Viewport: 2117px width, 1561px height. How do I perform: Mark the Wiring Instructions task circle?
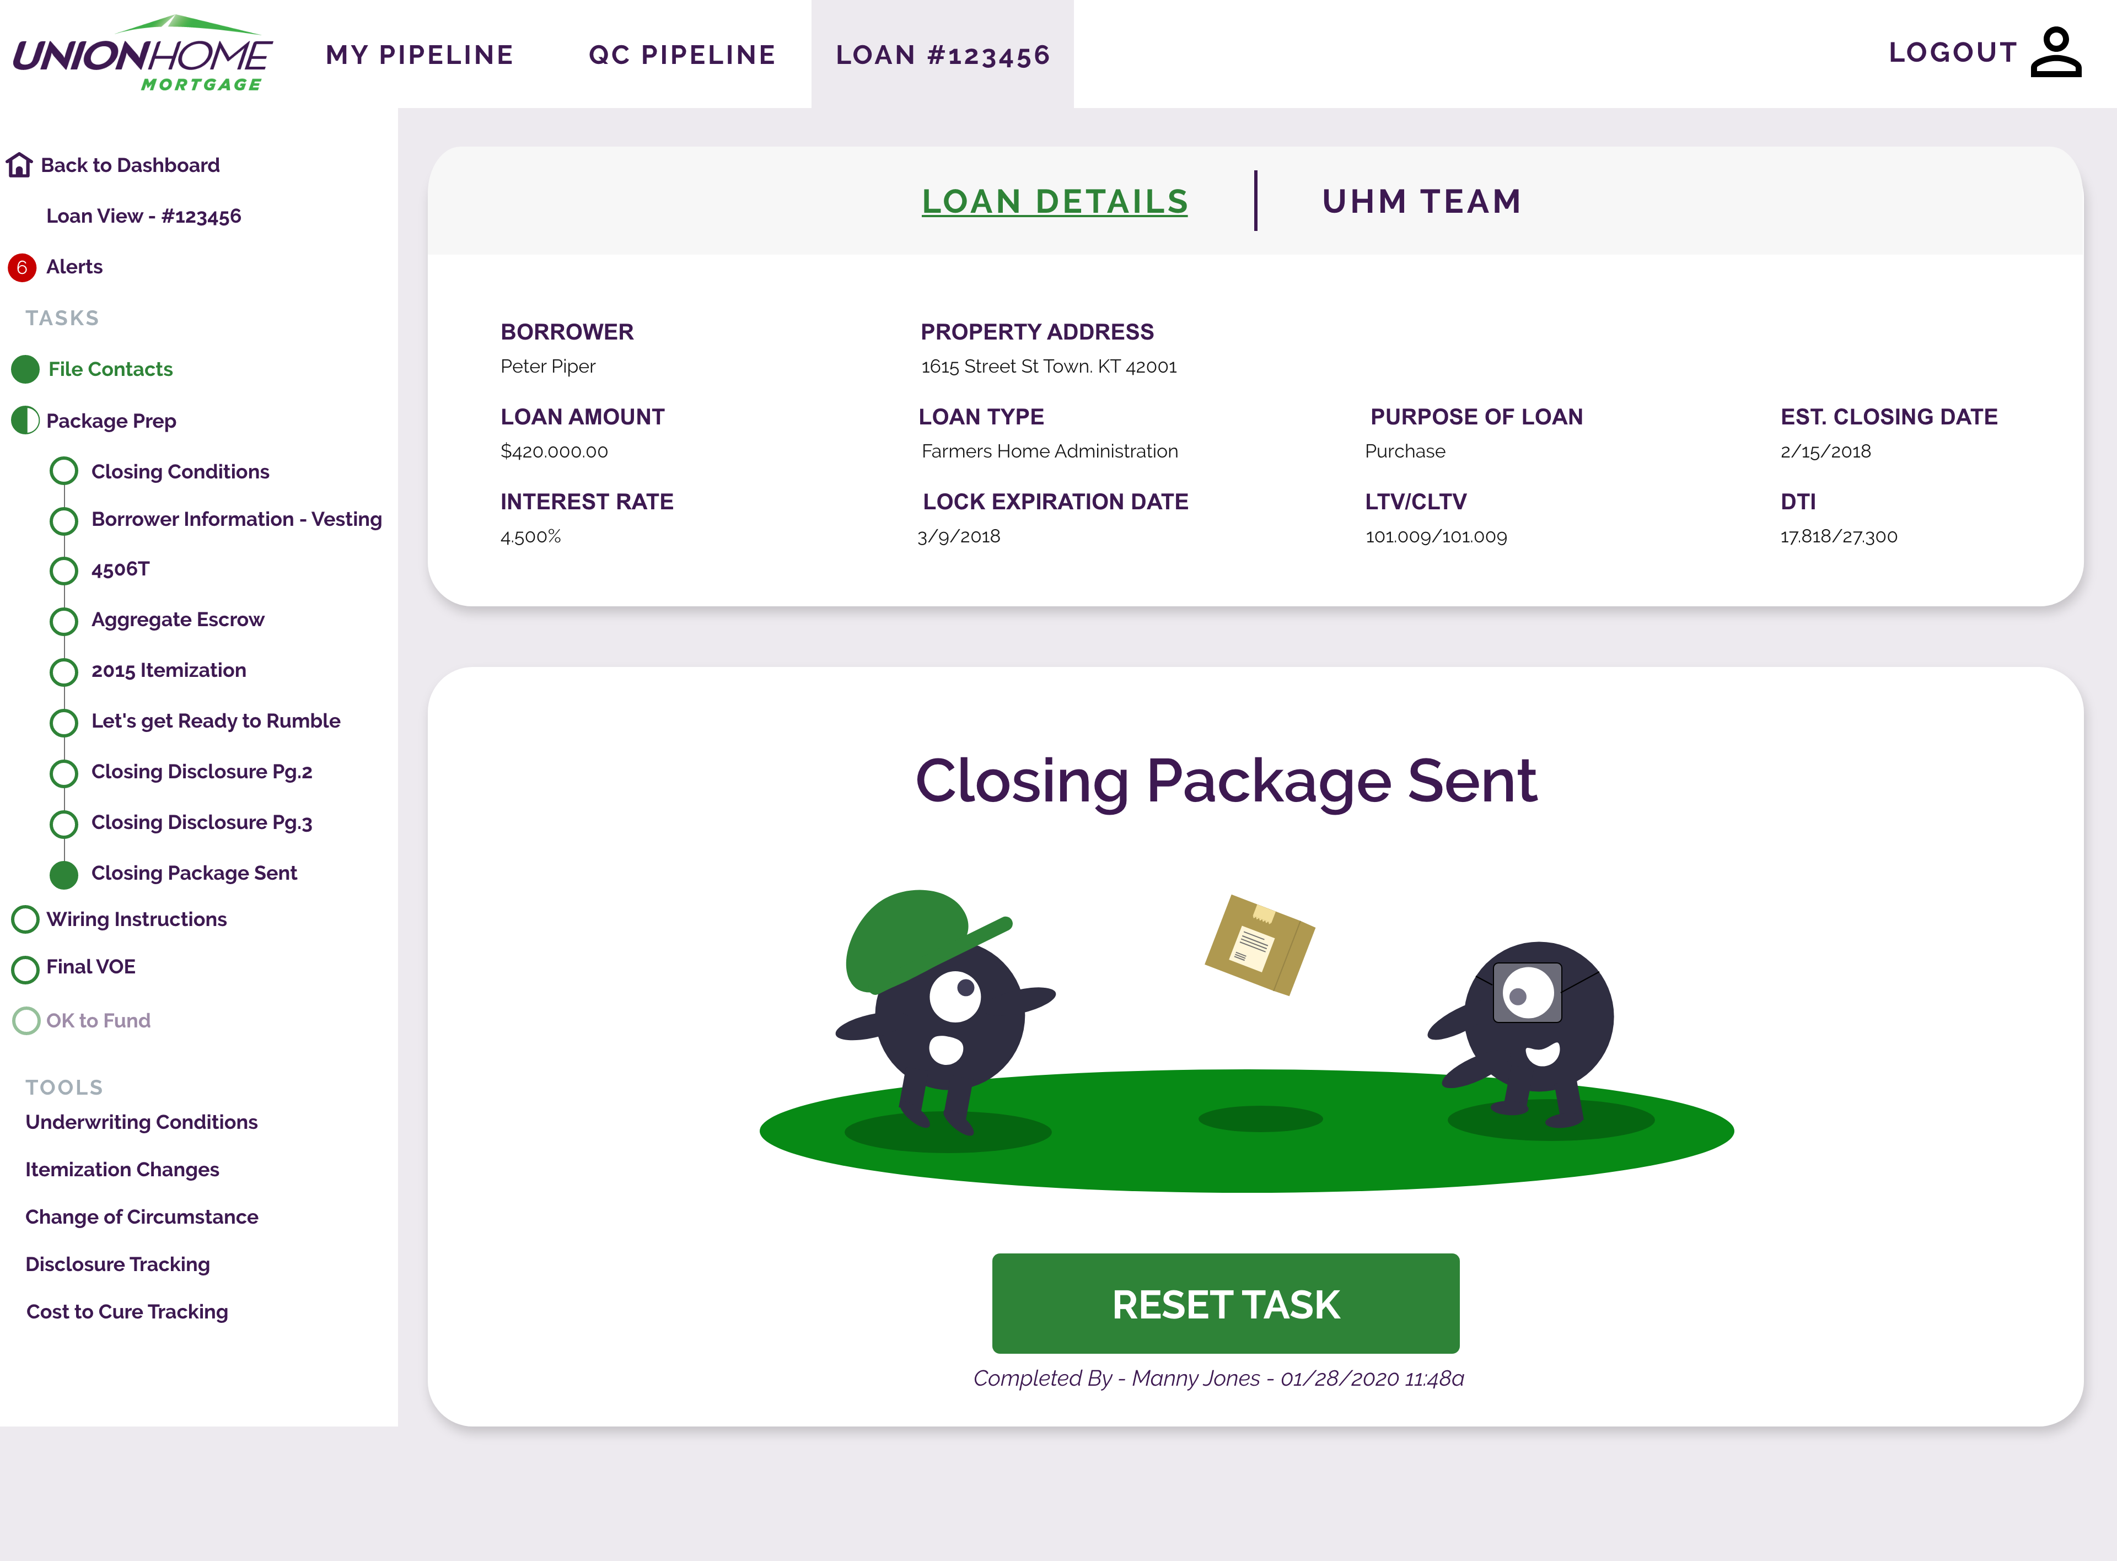[25, 918]
